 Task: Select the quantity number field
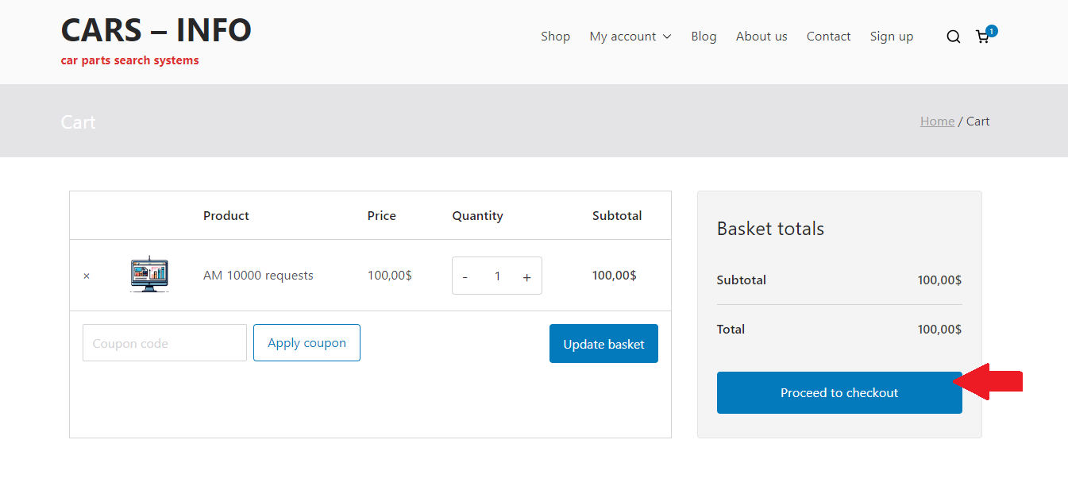click(x=497, y=276)
